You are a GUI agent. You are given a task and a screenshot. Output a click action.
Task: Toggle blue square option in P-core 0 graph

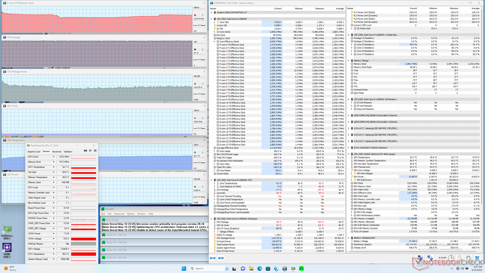203,15
